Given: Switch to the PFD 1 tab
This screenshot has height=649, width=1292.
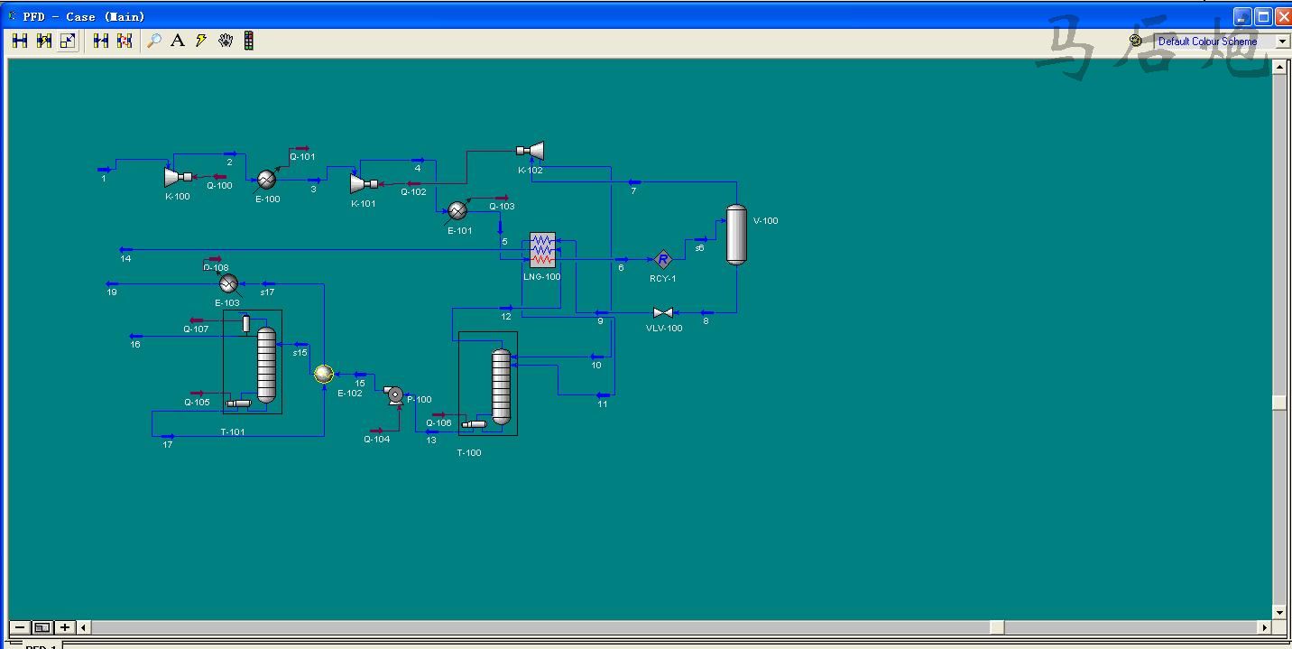Looking at the screenshot, I should point(41,646).
